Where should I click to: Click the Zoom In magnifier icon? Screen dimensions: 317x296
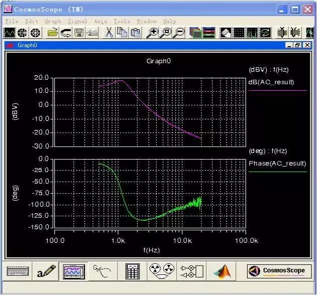(x=152, y=33)
